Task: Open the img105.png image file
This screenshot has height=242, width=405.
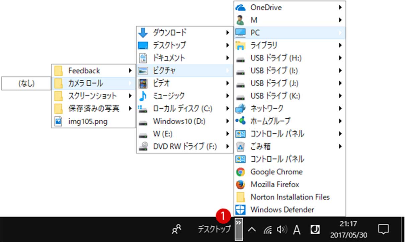Action: [94, 121]
